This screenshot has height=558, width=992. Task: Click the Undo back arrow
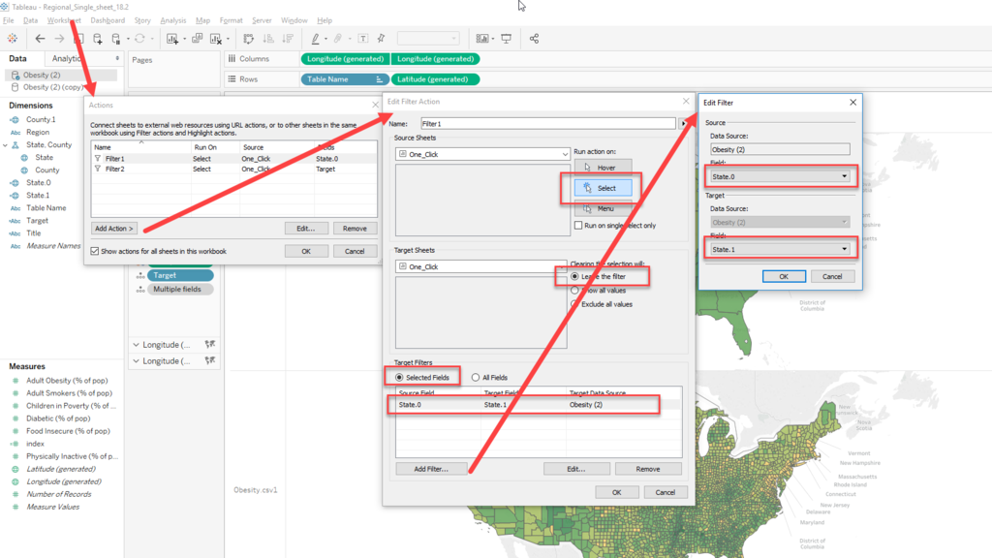[x=40, y=39]
